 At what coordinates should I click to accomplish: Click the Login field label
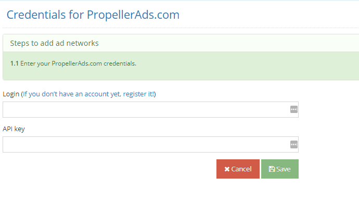point(11,94)
